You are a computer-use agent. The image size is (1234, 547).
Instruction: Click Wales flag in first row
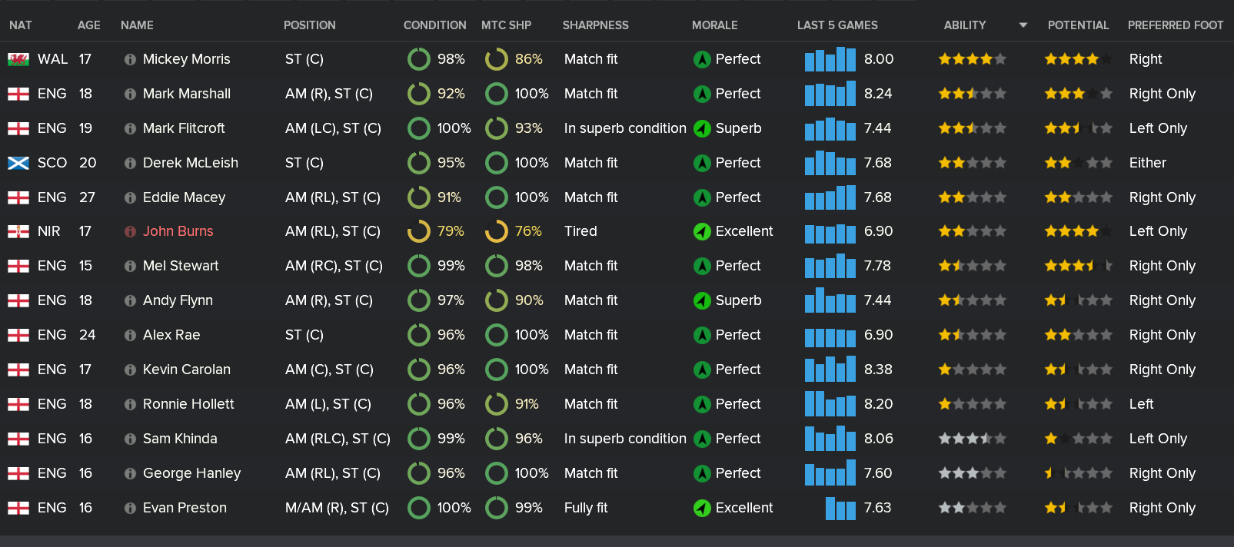(x=18, y=59)
